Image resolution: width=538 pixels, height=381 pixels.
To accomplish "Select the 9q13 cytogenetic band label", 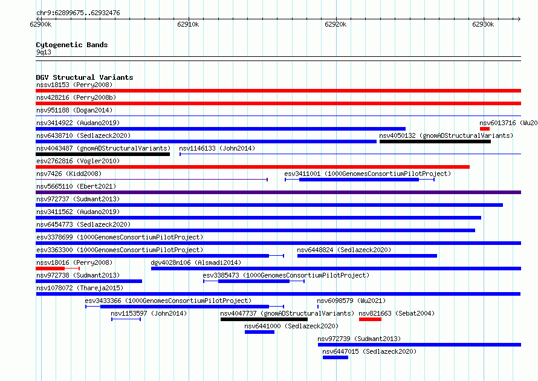I will point(44,52).
